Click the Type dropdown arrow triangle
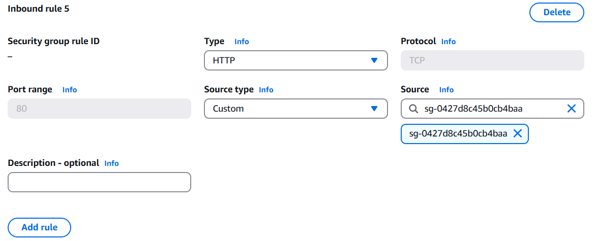This screenshot has width=596, height=241. click(374, 60)
